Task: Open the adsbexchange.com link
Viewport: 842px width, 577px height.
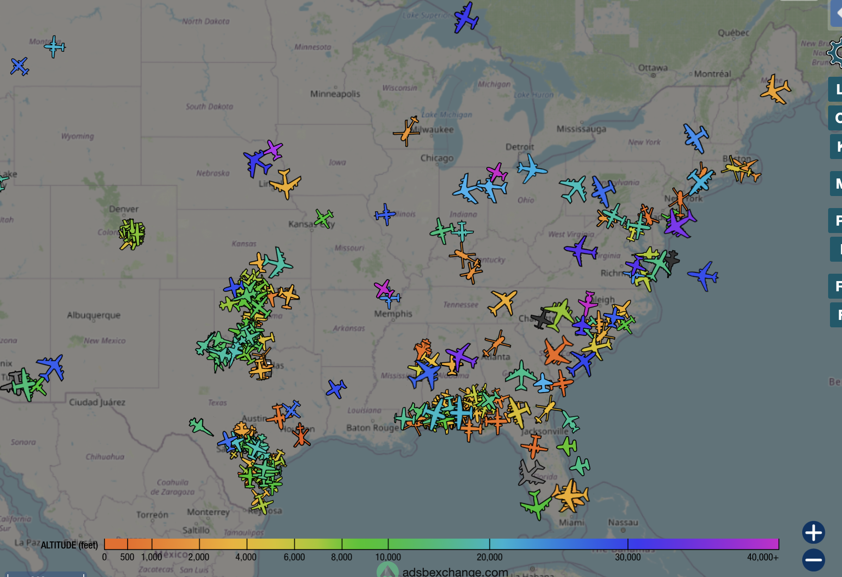Action: pyautogui.click(x=455, y=572)
